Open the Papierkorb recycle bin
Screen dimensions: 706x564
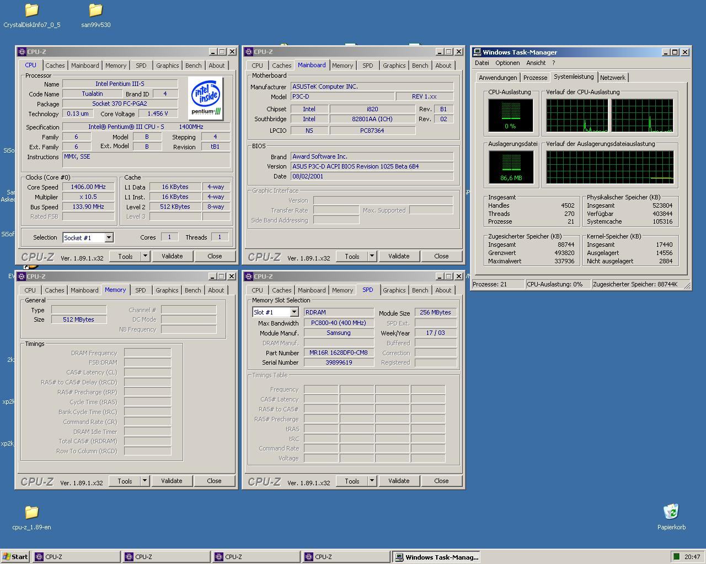click(x=671, y=512)
